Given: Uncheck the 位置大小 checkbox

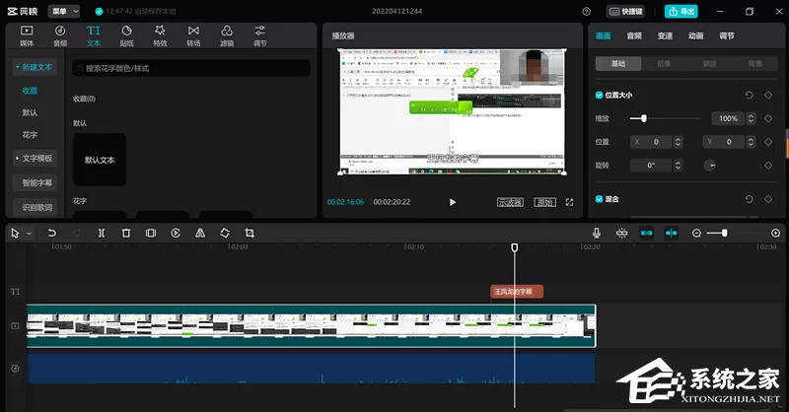Looking at the screenshot, I should tap(600, 95).
